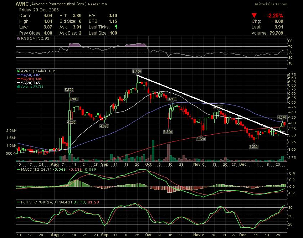The width and height of the screenshot is (303, 238).
Task: Click the 6.700 peak price label
Action: [137, 72]
